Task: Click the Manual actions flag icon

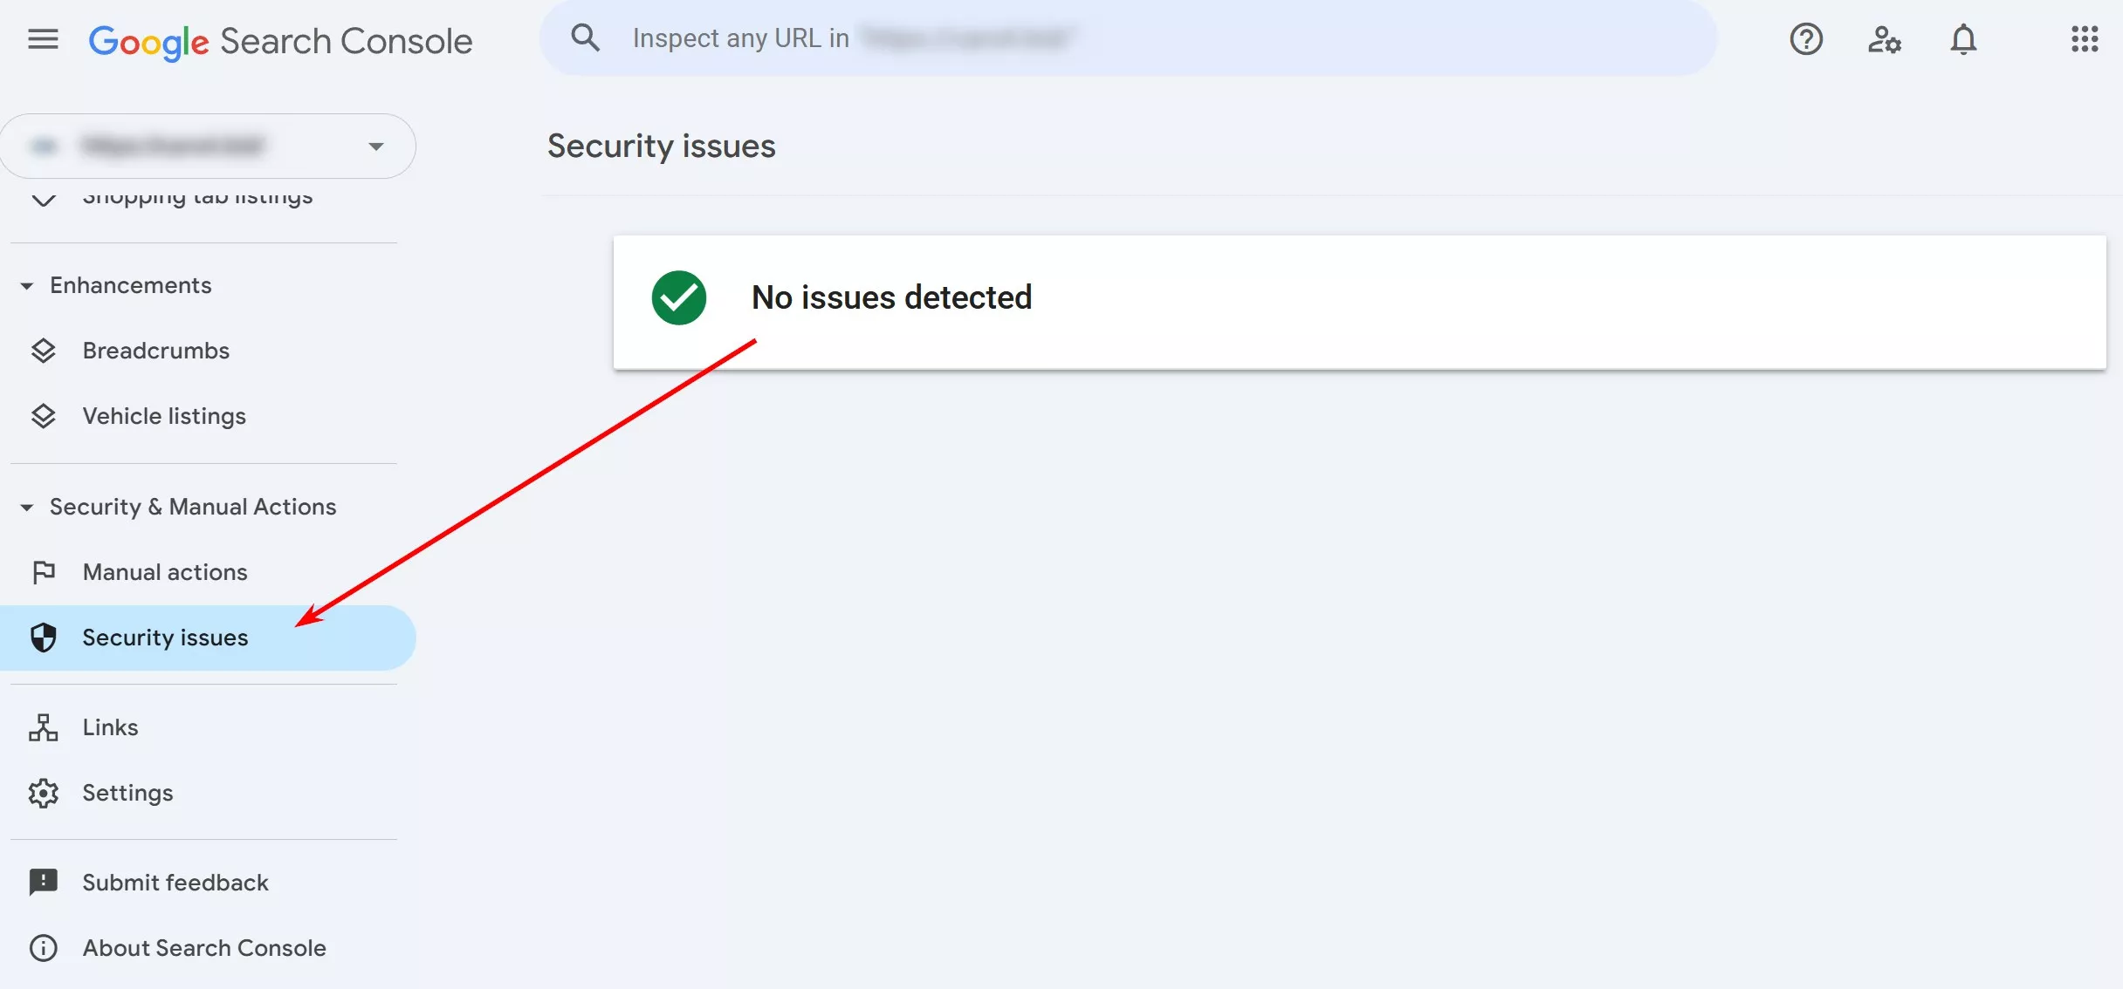Action: 43,572
